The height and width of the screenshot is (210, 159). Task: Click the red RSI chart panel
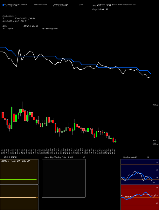pyautogui.click(x=140, y=197)
